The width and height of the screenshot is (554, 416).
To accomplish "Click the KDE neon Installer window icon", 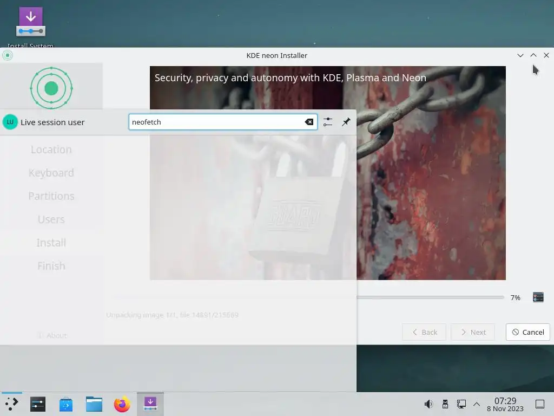I will coord(8,55).
